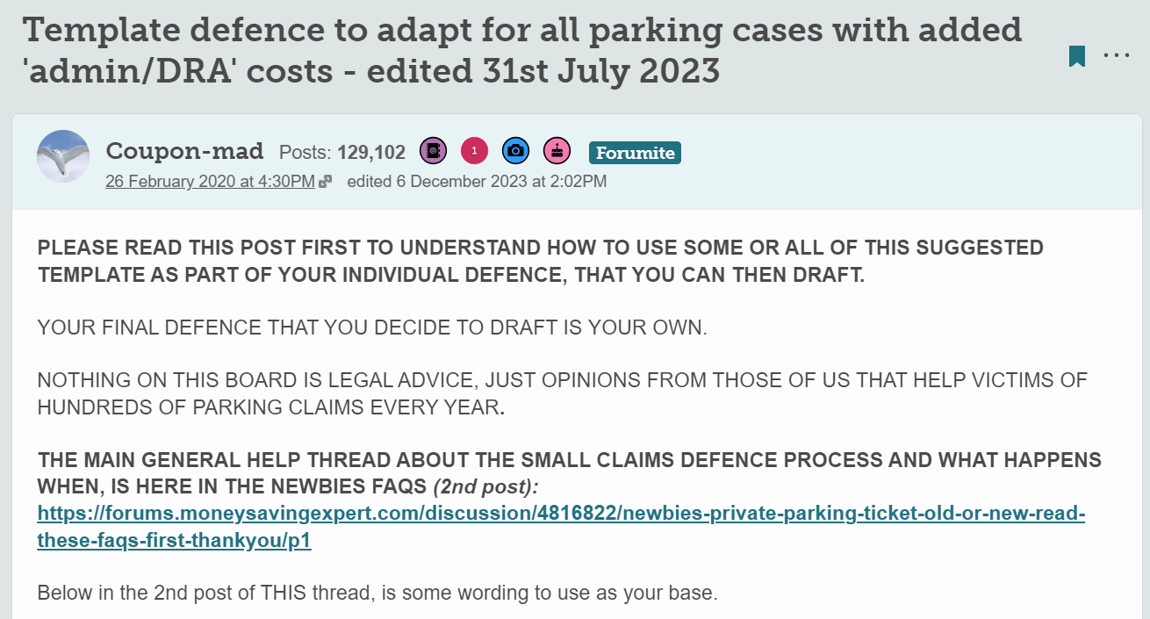
Task: Click the second line of the FAQ URL
Action: coord(174,541)
